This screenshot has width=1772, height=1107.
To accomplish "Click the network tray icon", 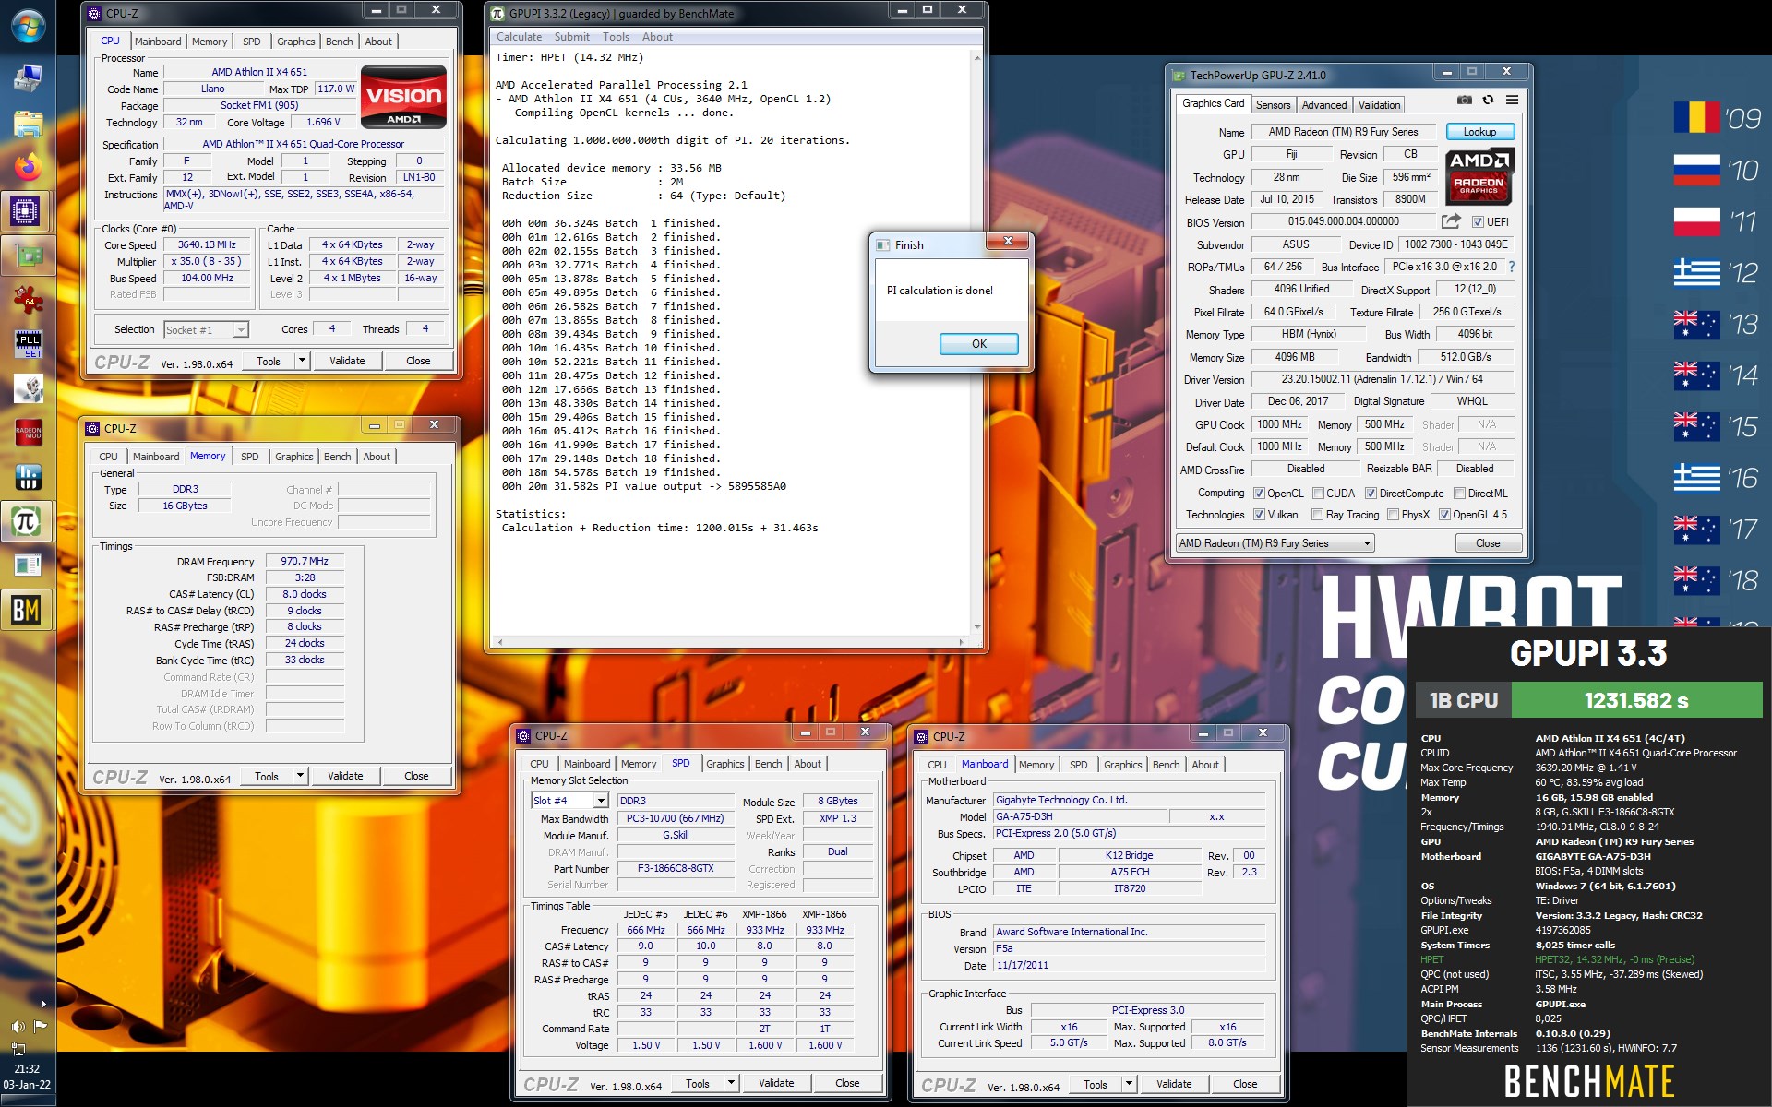I will click(18, 1048).
